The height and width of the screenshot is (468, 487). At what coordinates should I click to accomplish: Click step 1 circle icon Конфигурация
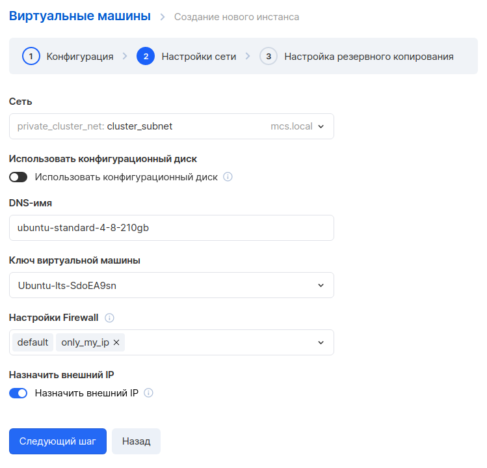31,56
